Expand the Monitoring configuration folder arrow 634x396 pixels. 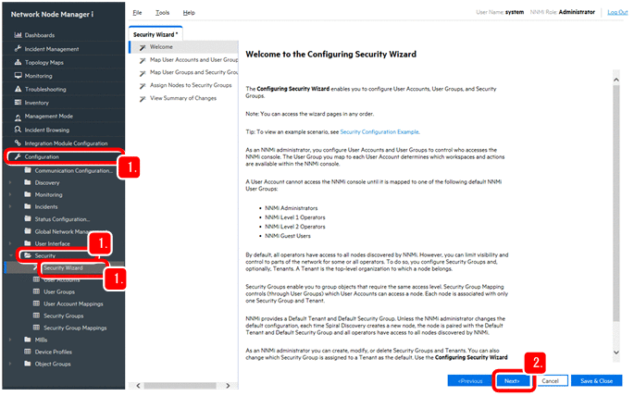click(x=10, y=195)
